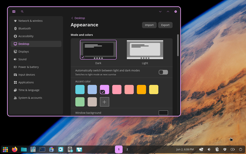Open the settings search magnifier
The image size is (246, 154).
(22, 11)
